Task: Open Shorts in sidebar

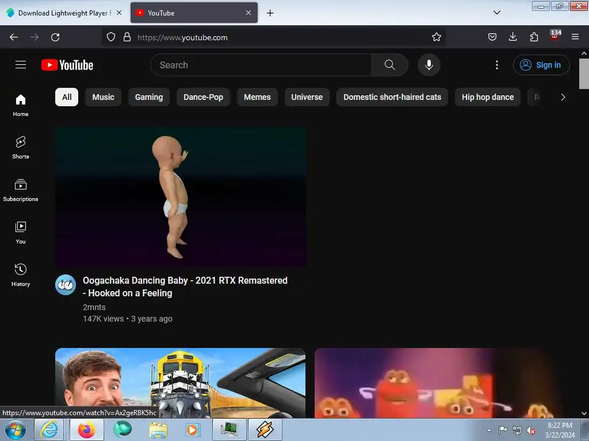Action: pos(21,148)
